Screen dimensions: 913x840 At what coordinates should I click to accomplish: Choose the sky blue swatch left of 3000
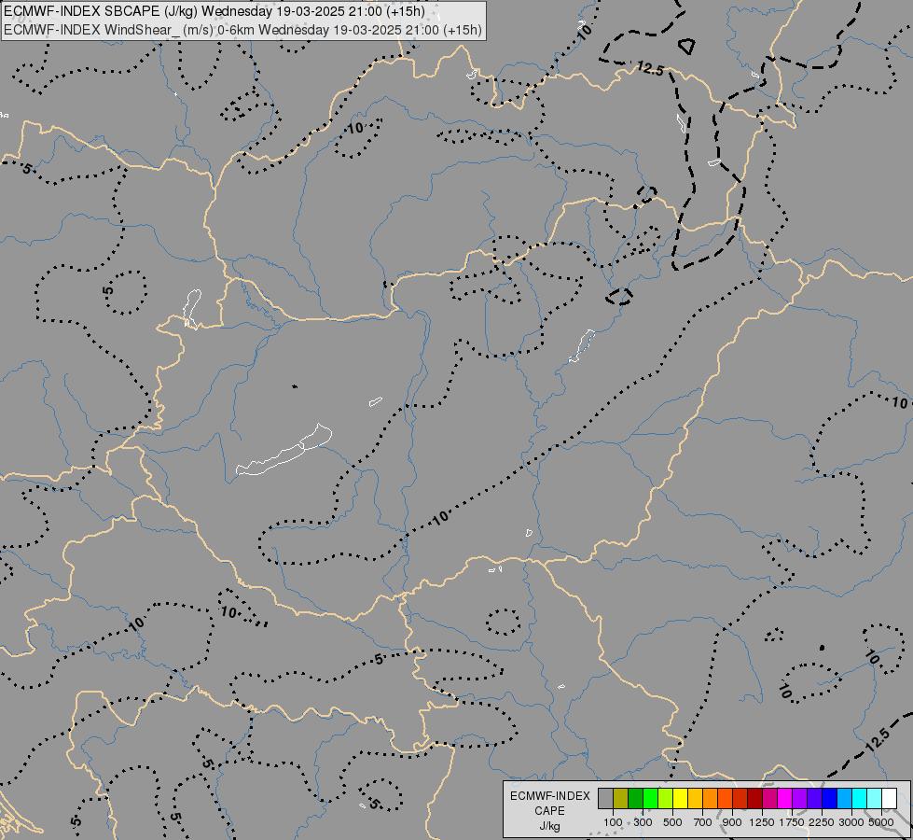(x=844, y=799)
